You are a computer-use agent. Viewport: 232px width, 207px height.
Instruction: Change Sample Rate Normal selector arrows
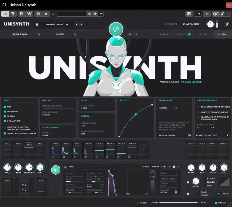175,108
